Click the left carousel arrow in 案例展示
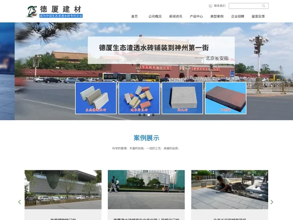 click(x=20, y=202)
